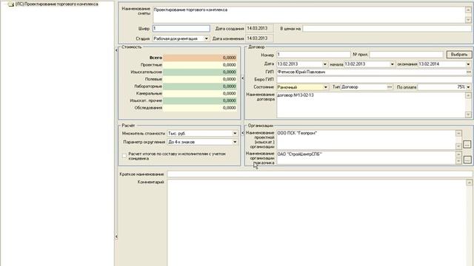Click the down scroll arrow of customer organization field

458,161
